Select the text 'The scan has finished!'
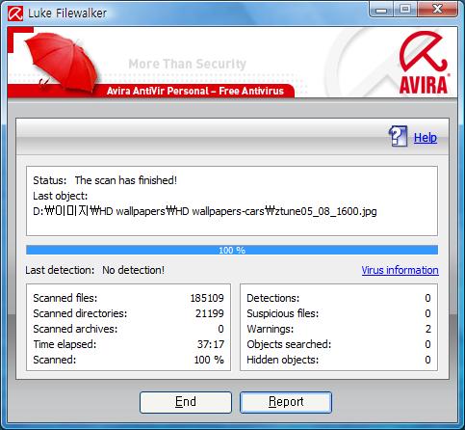The width and height of the screenshot is (465, 430). (126, 180)
